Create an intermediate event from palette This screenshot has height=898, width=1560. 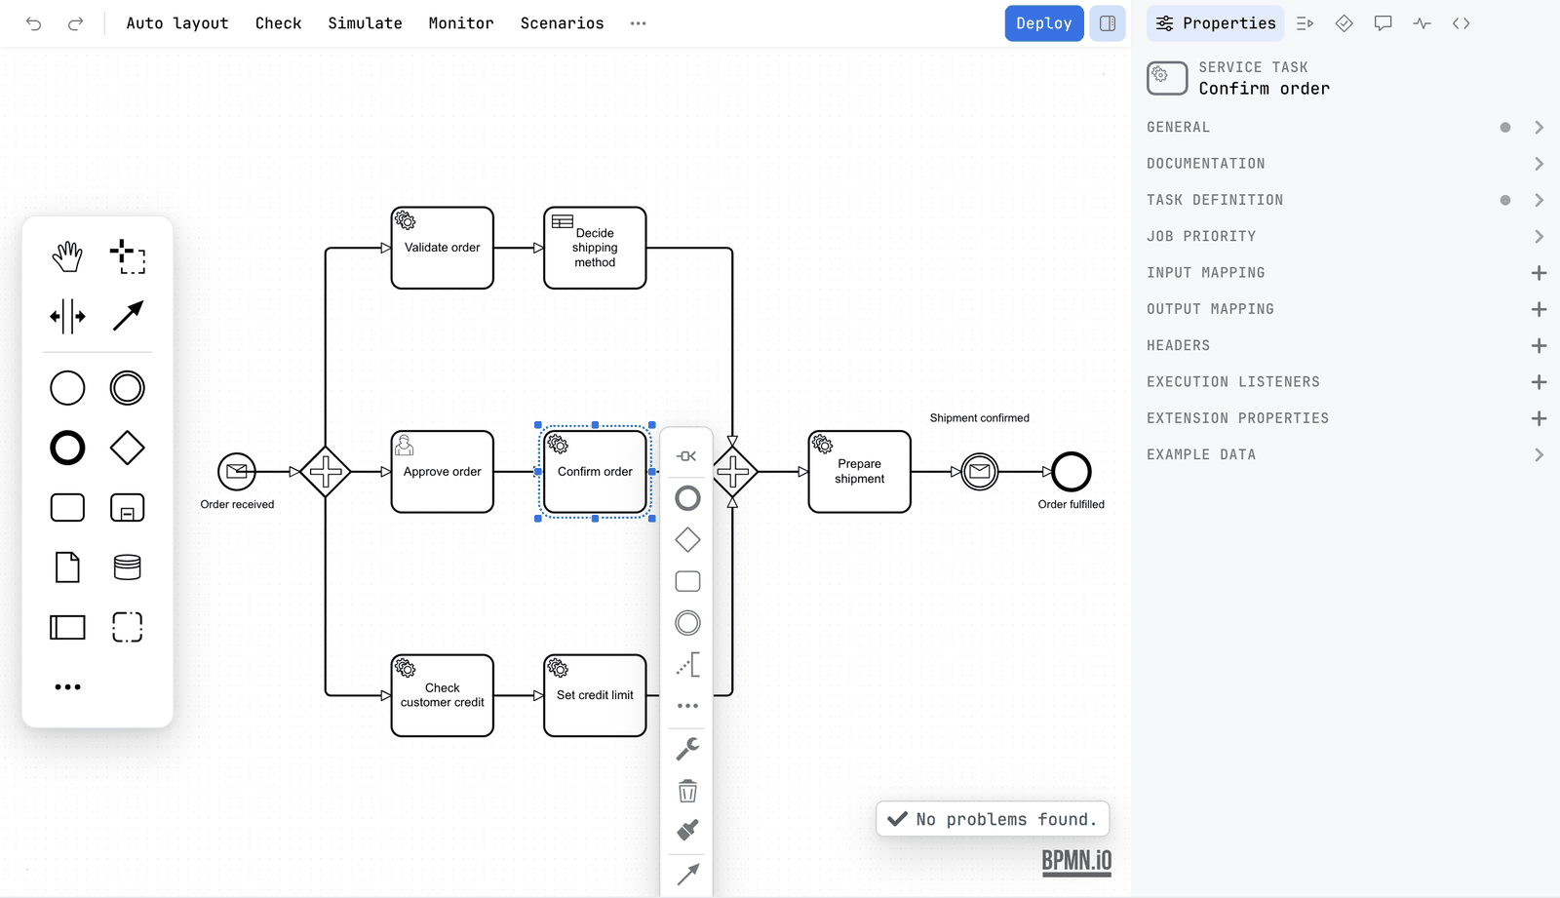pyautogui.click(x=128, y=388)
